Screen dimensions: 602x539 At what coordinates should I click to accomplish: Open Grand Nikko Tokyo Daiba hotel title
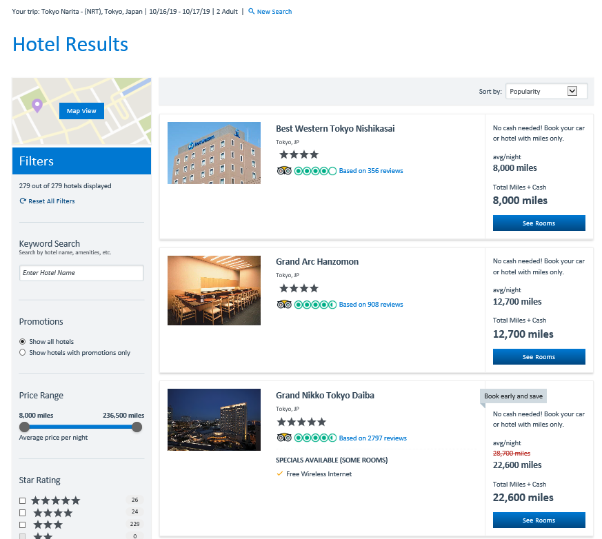tap(325, 396)
